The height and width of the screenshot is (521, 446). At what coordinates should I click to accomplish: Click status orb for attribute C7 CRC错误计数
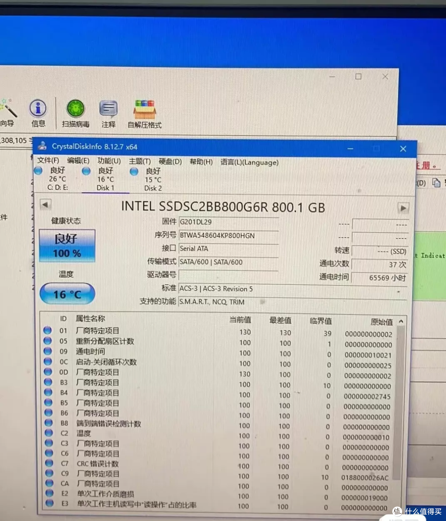tap(49, 463)
